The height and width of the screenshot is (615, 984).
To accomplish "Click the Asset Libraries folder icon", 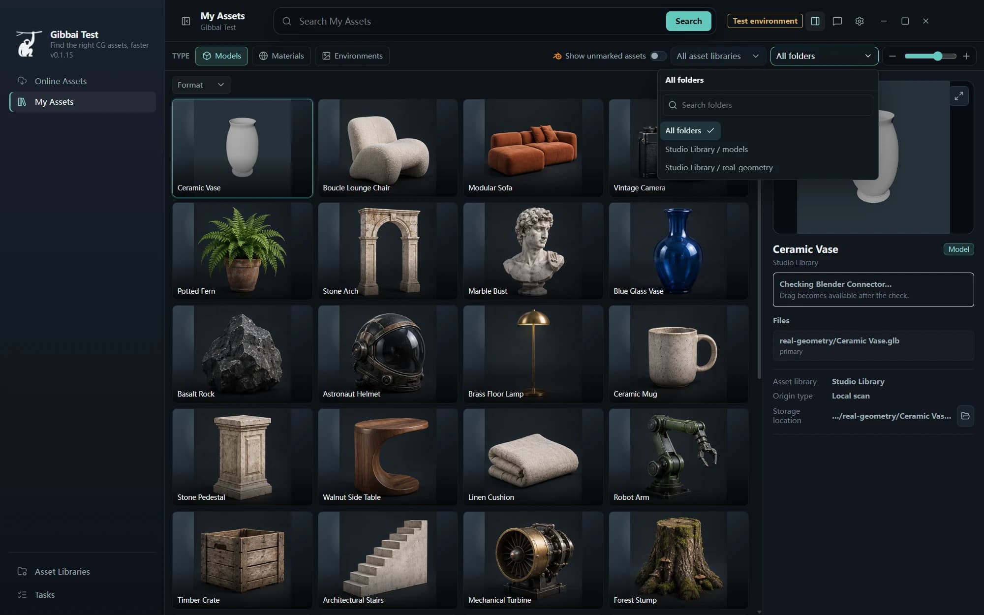I will 22,571.
